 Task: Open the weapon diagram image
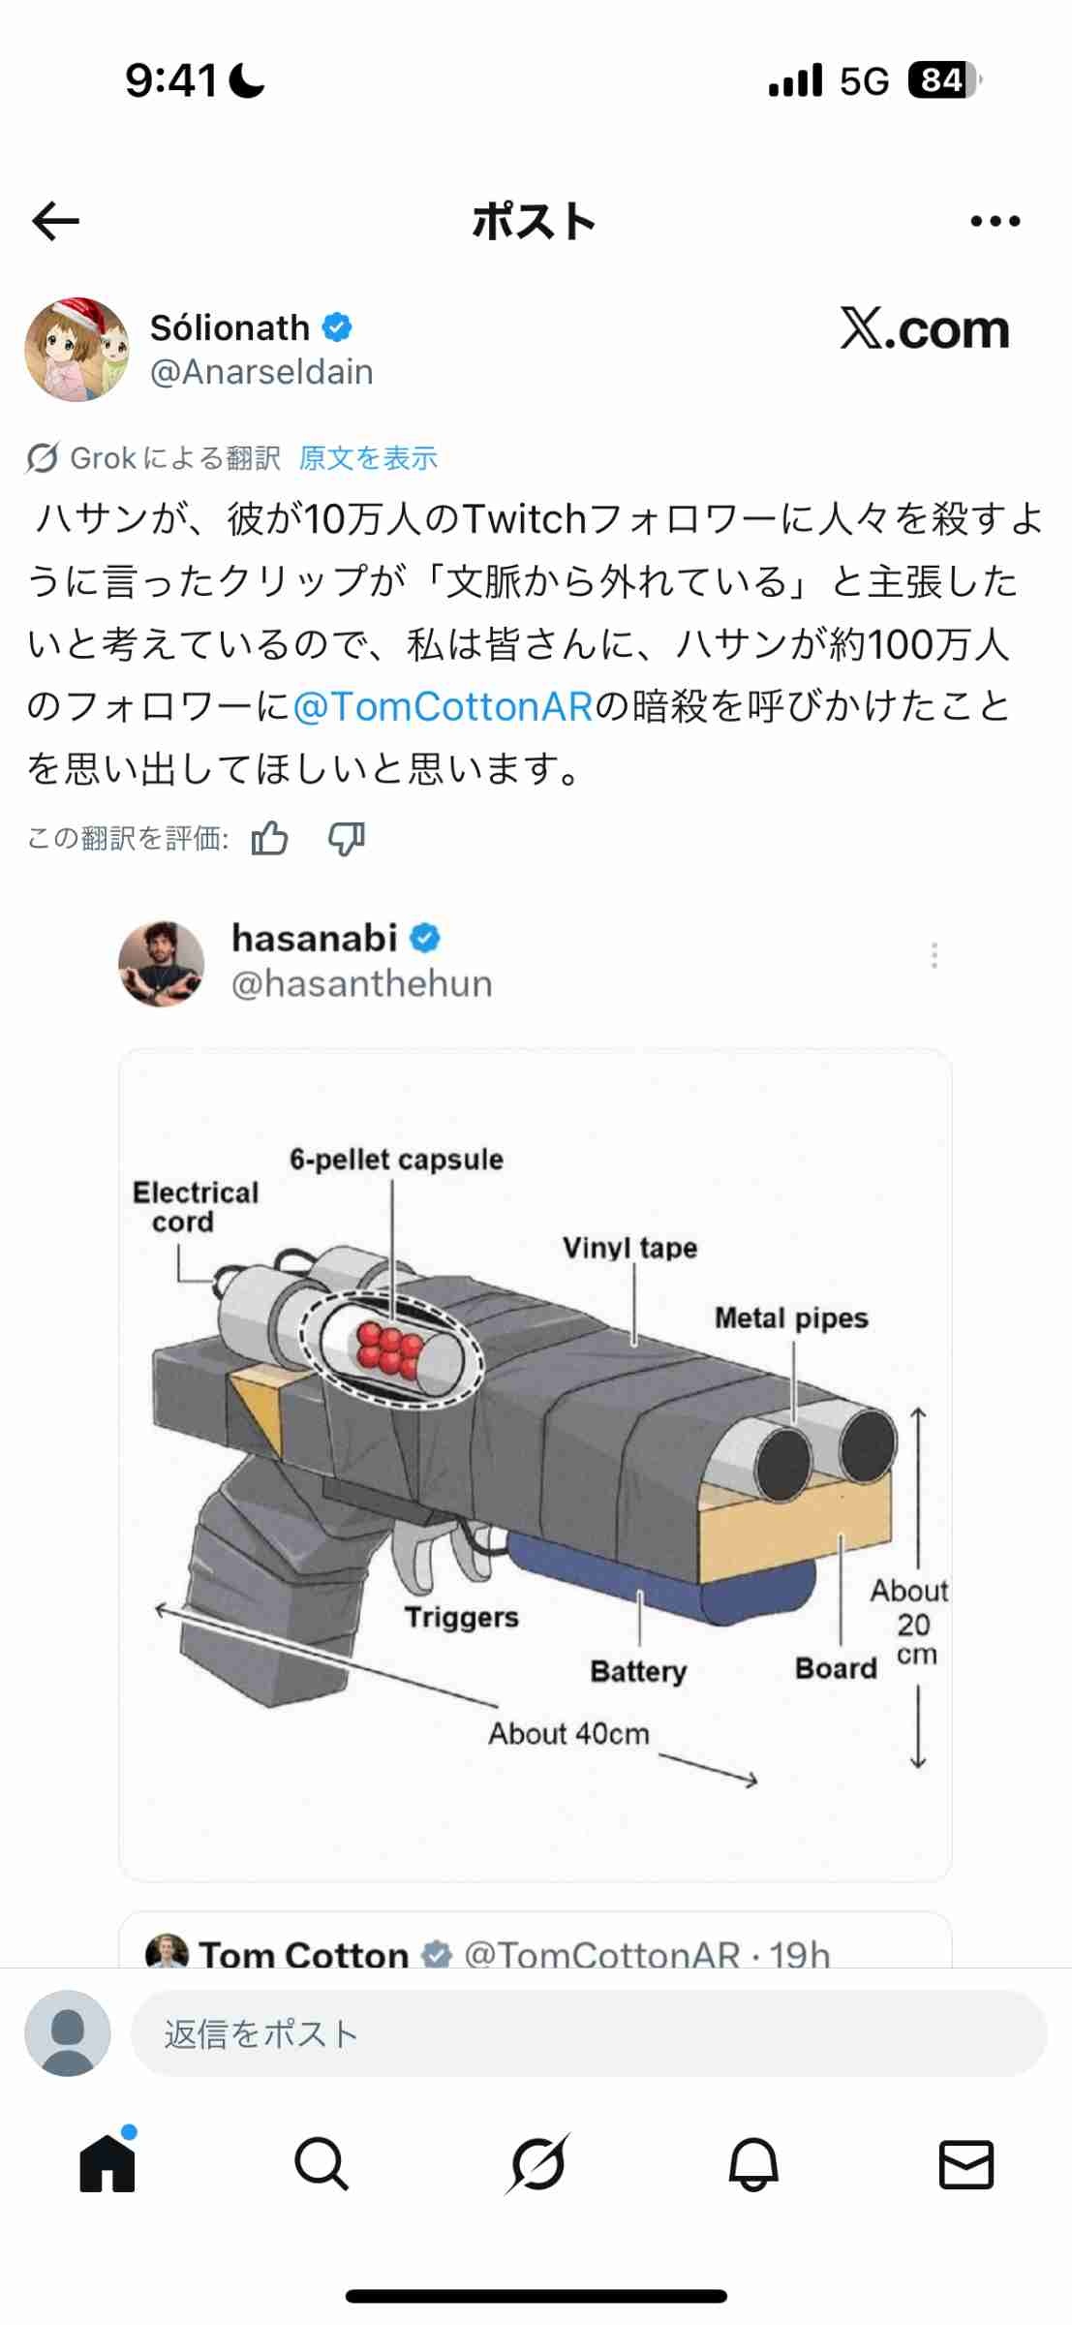point(536,1465)
